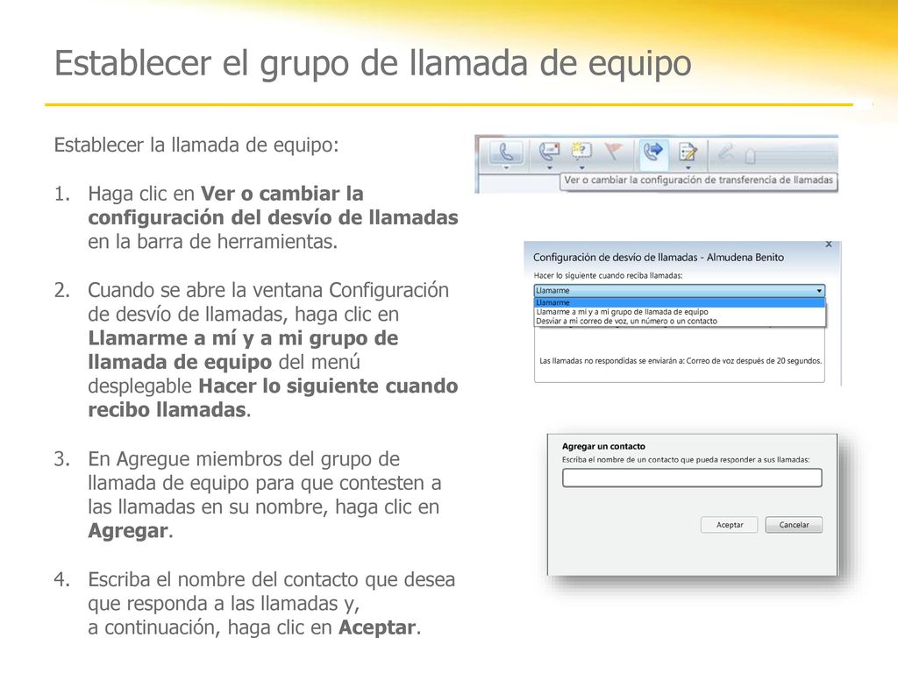Image resolution: width=898 pixels, height=673 pixels.
Task: Click the Hacer lo siguiente cuando reciba label
Action: pos(609,275)
